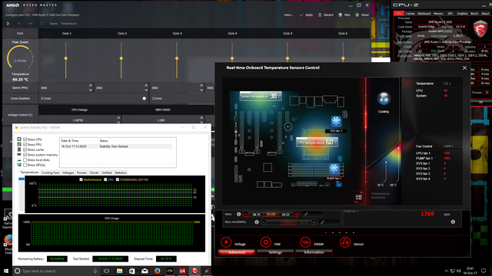This screenshot has width=492, height=276.
Task: Increase the CPU Ratio with plus button
Action: pos(296,215)
